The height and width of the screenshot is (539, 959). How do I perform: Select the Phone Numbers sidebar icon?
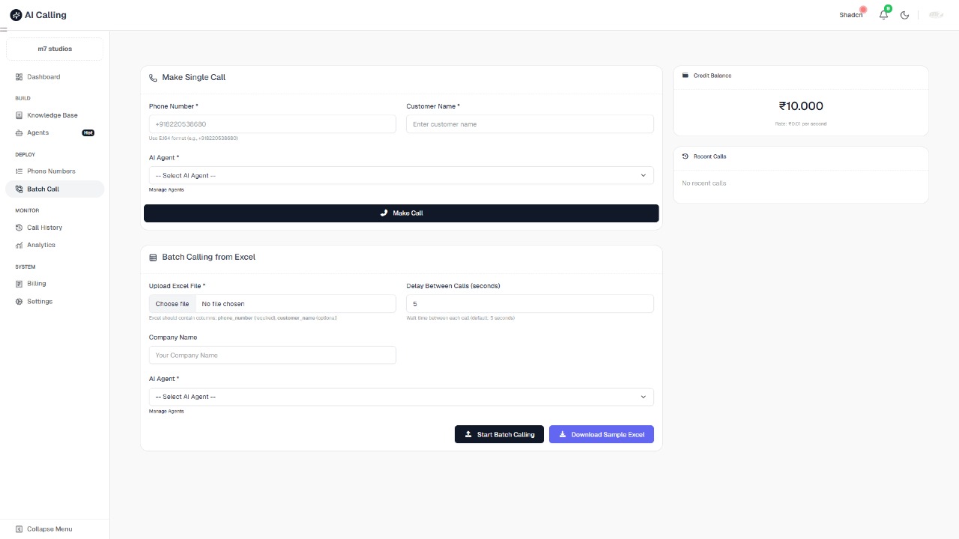click(x=19, y=171)
